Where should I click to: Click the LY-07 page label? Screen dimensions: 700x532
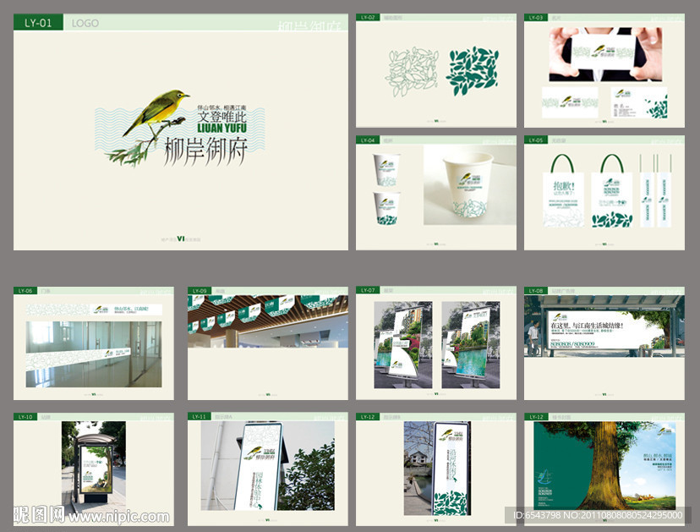368,290
